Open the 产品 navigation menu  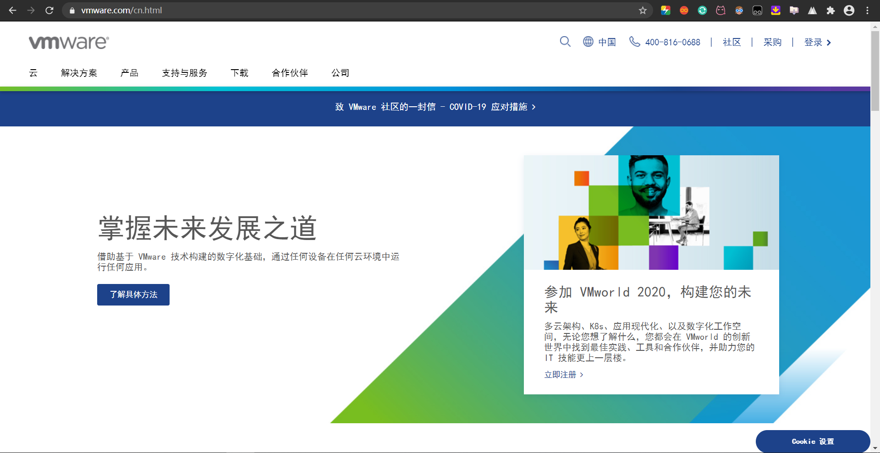click(129, 73)
